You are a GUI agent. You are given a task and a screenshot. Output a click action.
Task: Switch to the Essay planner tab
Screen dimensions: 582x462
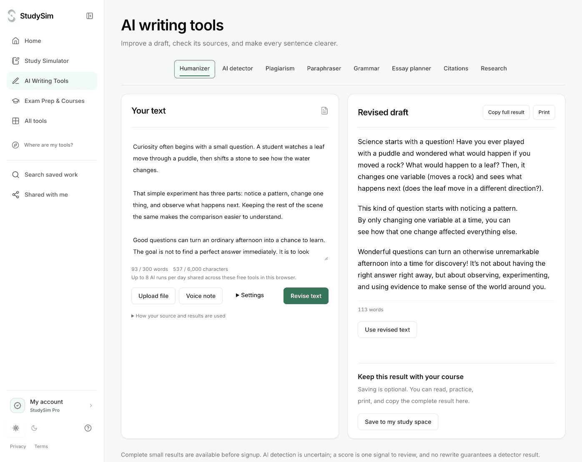411,69
